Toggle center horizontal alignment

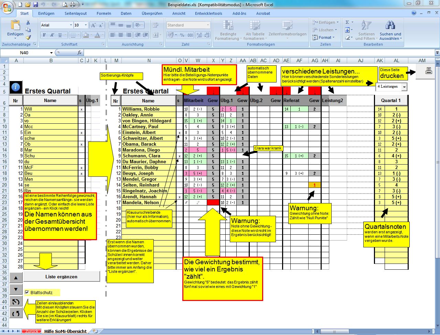tap(120, 35)
